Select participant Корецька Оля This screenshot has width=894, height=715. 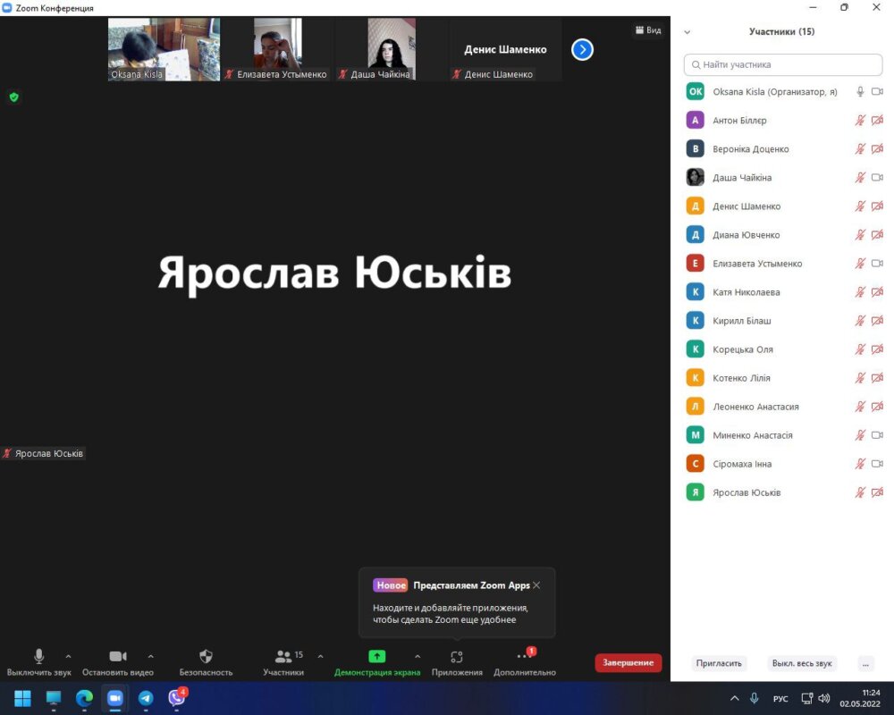(784, 349)
